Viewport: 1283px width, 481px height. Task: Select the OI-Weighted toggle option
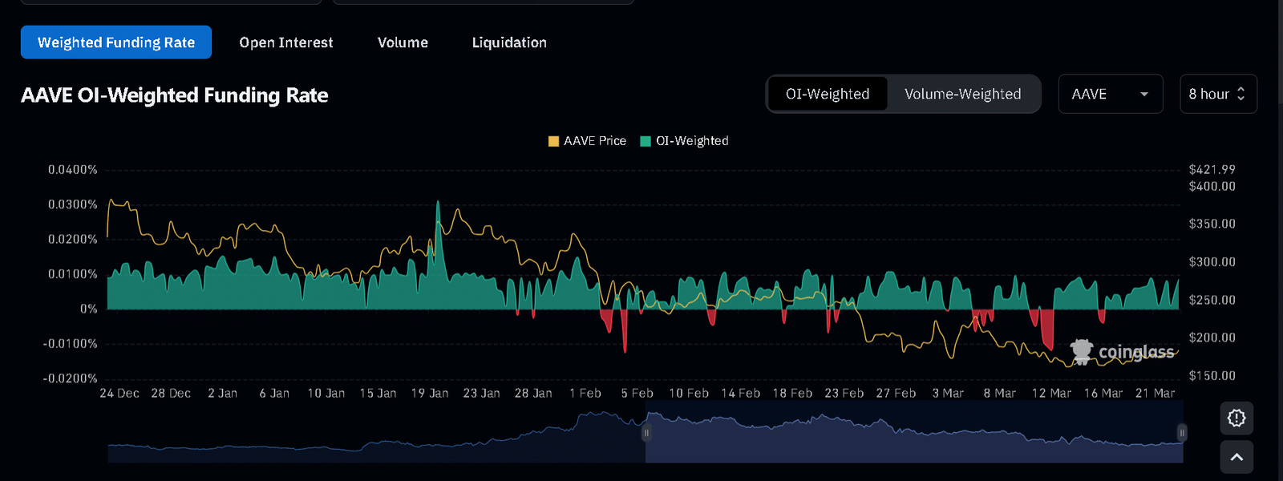(828, 94)
